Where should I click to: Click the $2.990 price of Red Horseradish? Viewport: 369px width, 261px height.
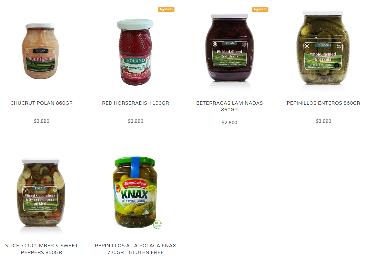[136, 121]
